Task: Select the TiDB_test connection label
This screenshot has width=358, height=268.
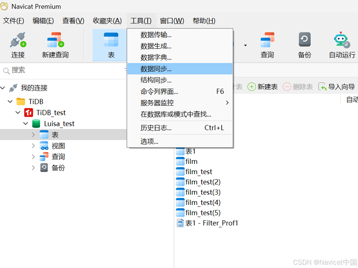Action: (51, 113)
